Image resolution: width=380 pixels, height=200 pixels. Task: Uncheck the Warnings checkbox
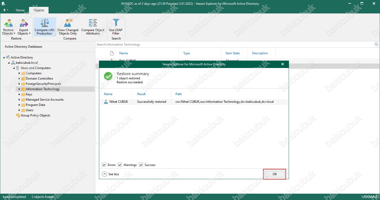click(x=120, y=165)
